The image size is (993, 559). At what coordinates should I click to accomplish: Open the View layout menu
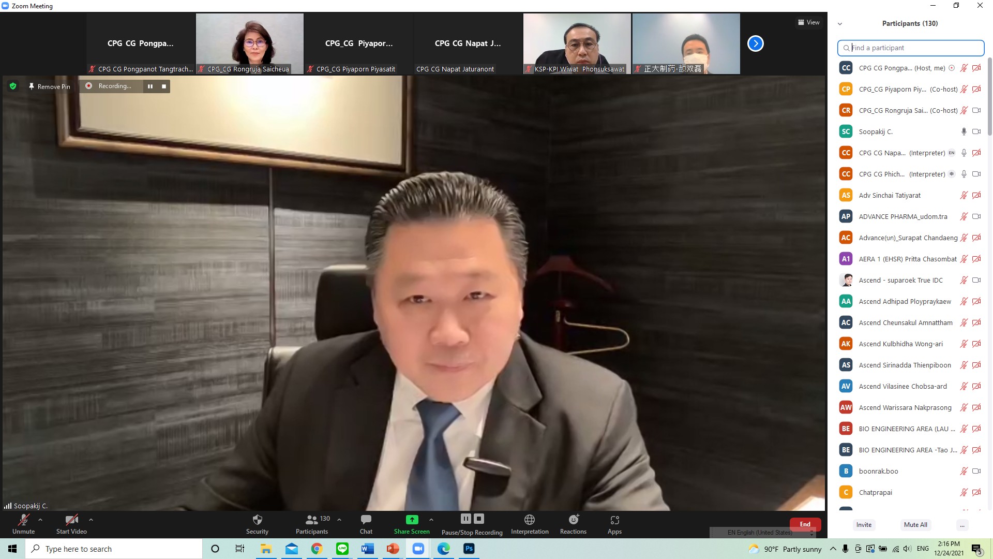tap(809, 22)
